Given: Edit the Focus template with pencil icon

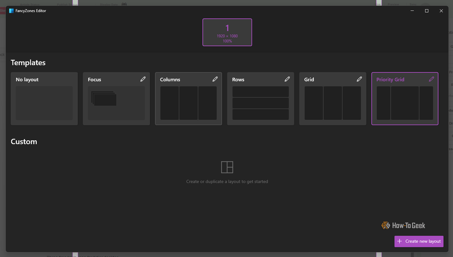Looking at the screenshot, I should 143,79.
